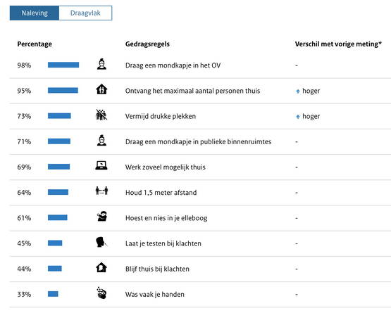Click the 'hoger' up arrow for Vermijd drukke plekken
This screenshot has height=313, width=391.
tap(298, 117)
